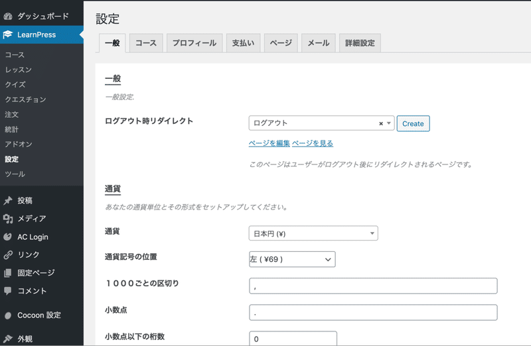
Task: Open the プロフィール tab
Action: point(194,43)
